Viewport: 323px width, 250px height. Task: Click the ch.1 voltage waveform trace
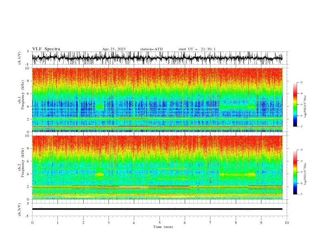157,58
